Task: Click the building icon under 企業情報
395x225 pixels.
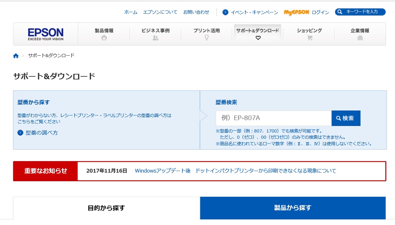Action: point(360,38)
